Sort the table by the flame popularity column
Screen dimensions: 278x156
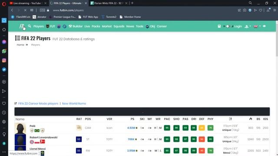coord(251,119)
